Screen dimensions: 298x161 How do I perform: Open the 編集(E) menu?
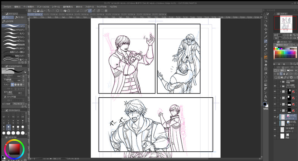[17, 7]
